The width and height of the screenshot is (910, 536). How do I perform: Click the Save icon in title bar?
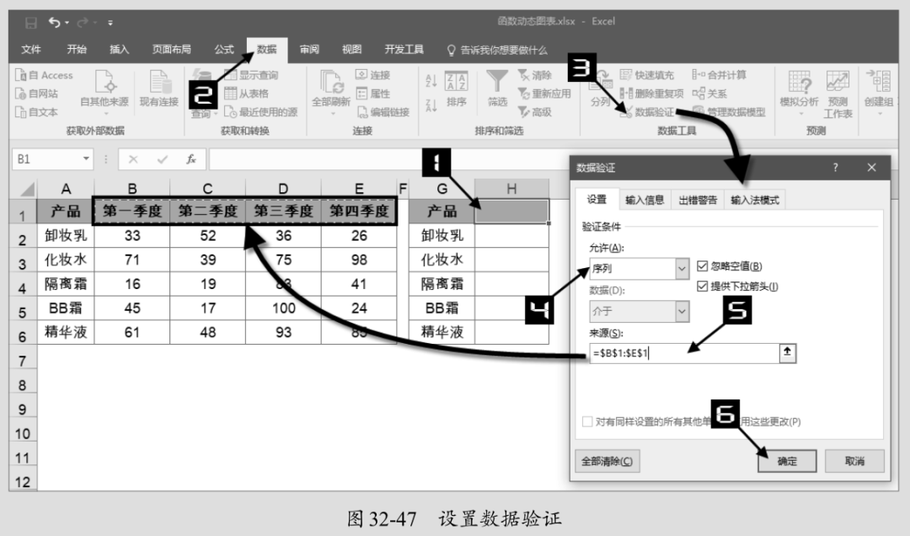click(31, 23)
